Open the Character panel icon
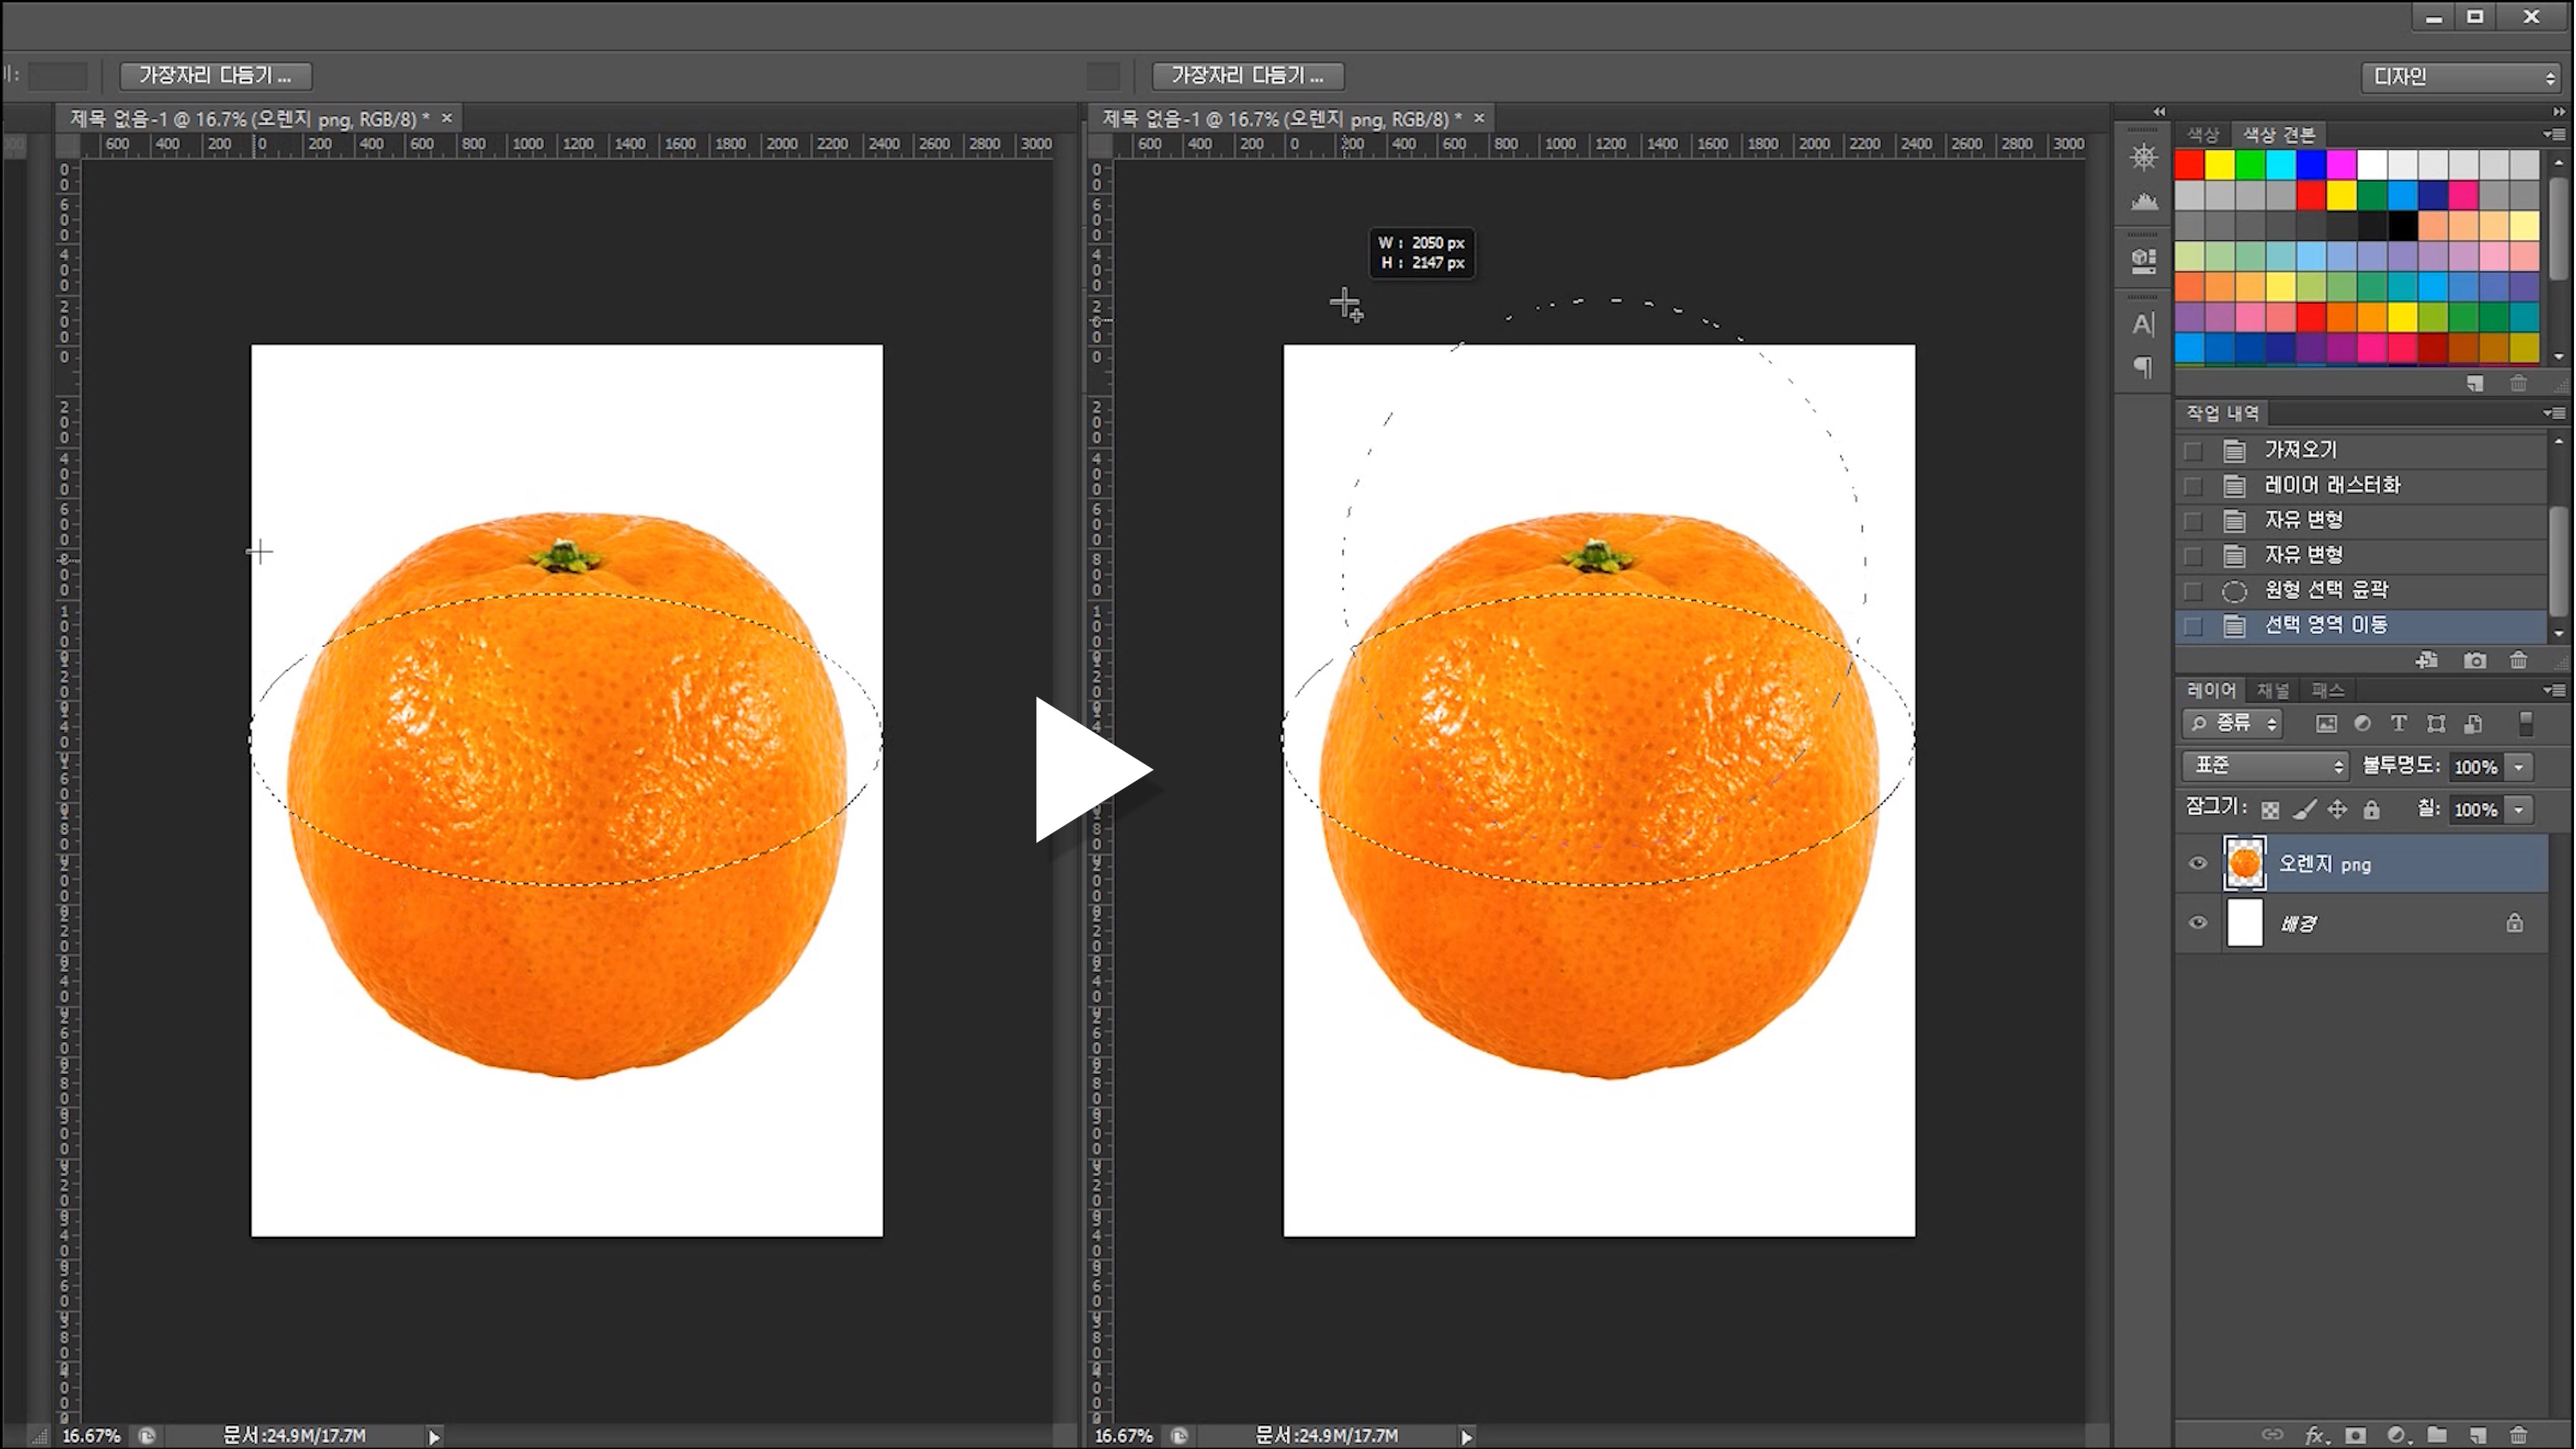Image resolution: width=2576 pixels, height=1449 pixels. point(2142,324)
